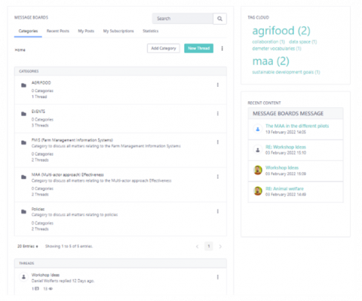
Task: Click the EVENTS folder icon
Action: 23,114
